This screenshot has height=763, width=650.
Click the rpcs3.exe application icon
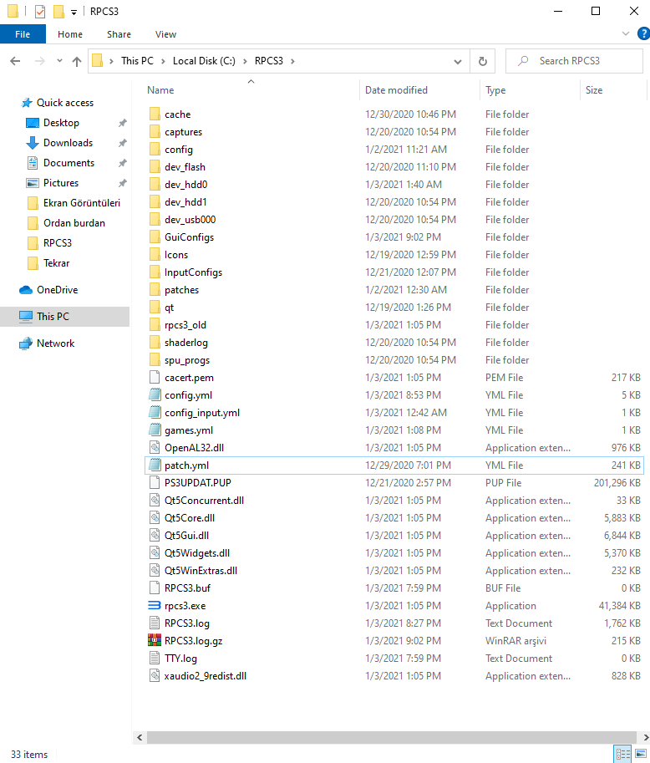(155, 605)
